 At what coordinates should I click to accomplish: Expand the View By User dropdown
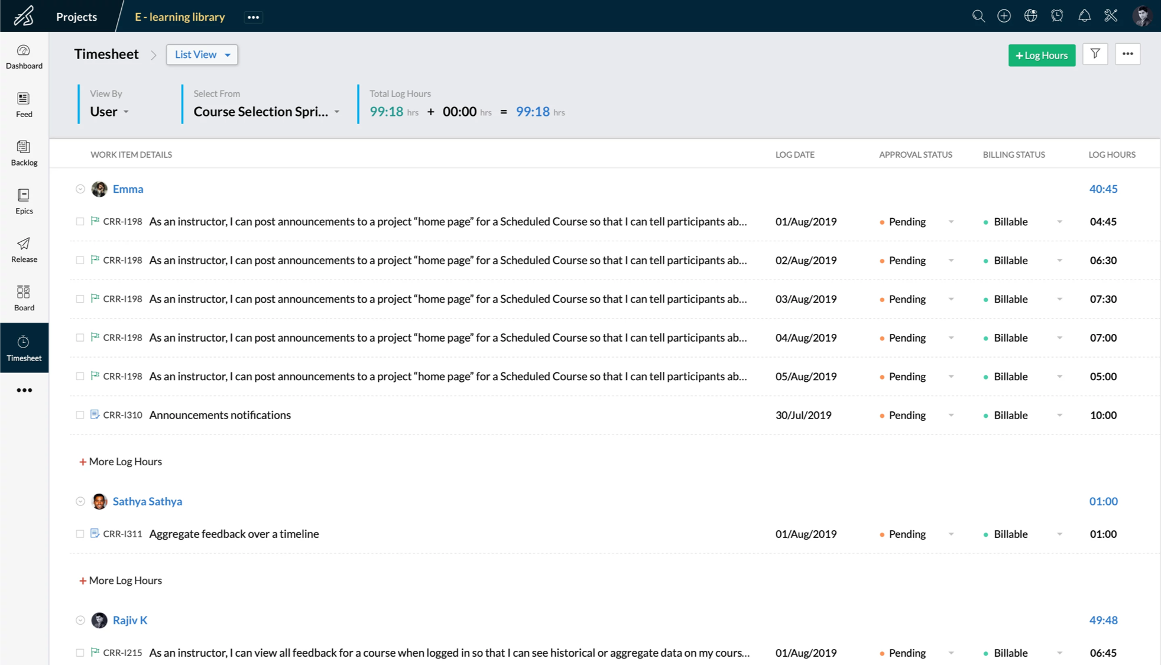[x=111, y=112]
